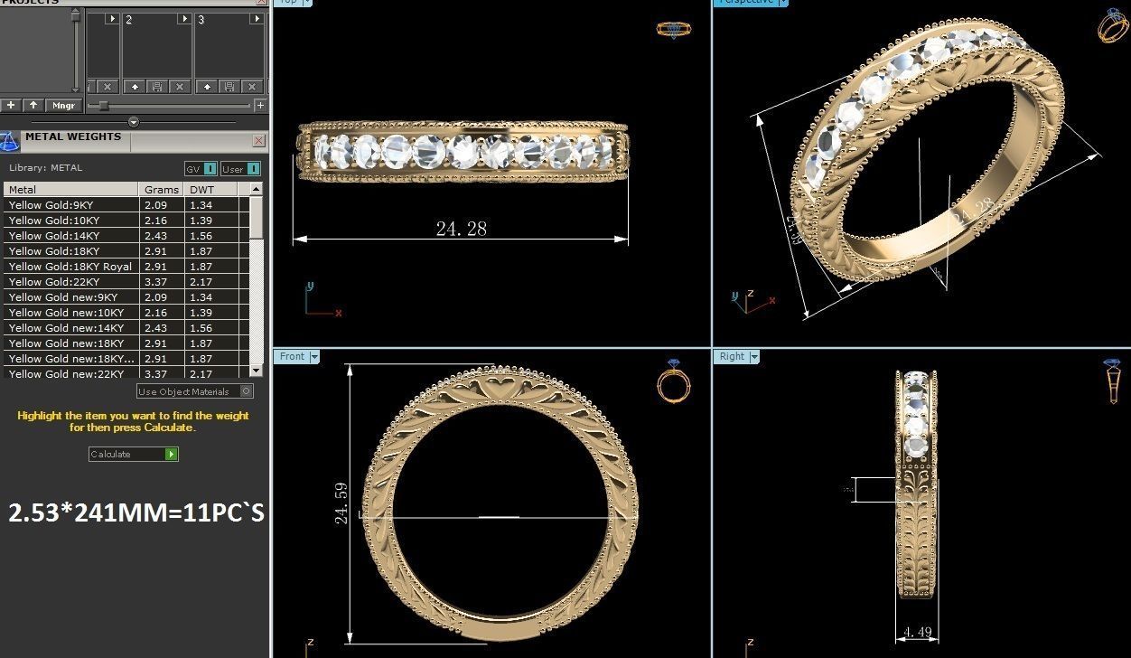Select Yellow Gold new:10KY row
This screenshot has width=1131, height=658.
pyautogui.click(x=126, y=313)
